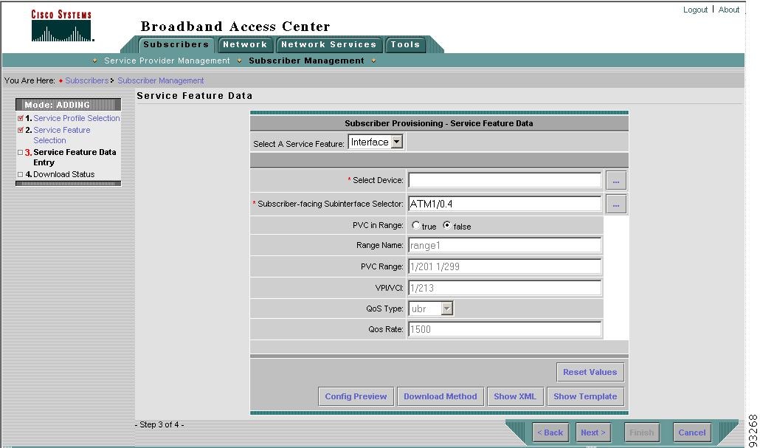The height and width of the screenshot is (448, 760).
Task: Click checkbox next to Download Status step
Action: 21,174
